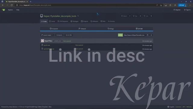Image resolution: width=193 pixels, height=109 pixels.
Task: Open the Packages tab
Action: [x=74, y=21]
